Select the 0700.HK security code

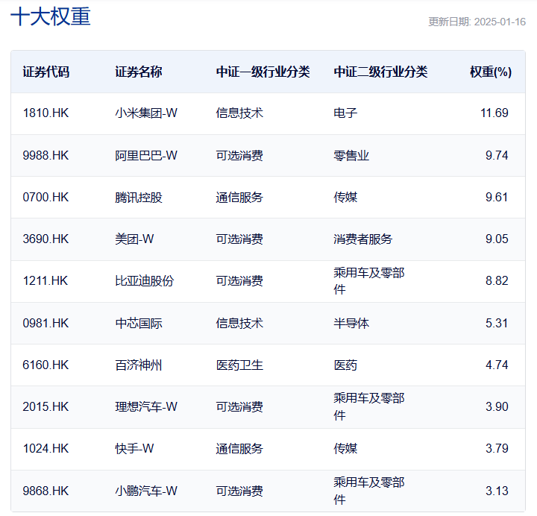[45, 197]
